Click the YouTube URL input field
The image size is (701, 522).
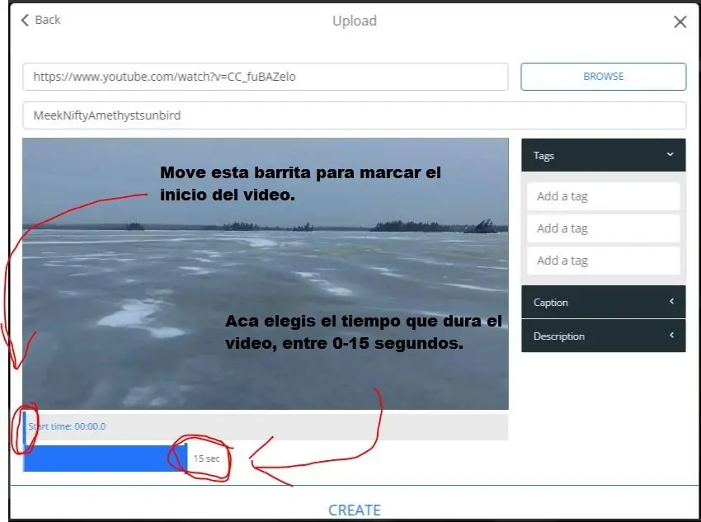(265, 77)
